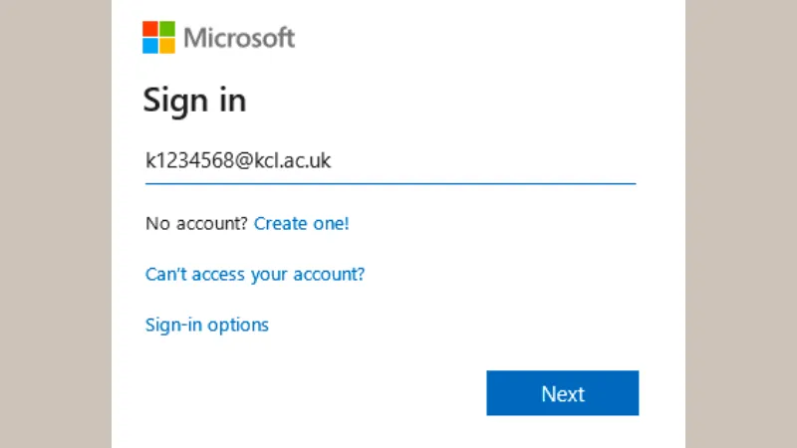This screenshot has width=797, height=448.
Task: Click blank white area left of the Next button
Action: point(315,393)
